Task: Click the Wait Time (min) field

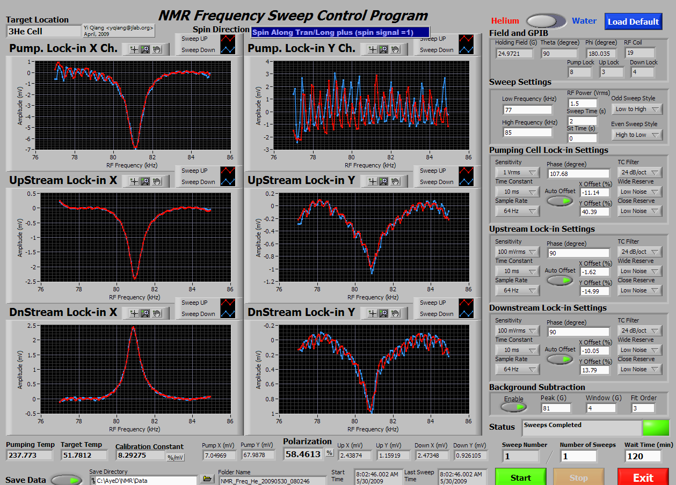Action: [643, 456]
